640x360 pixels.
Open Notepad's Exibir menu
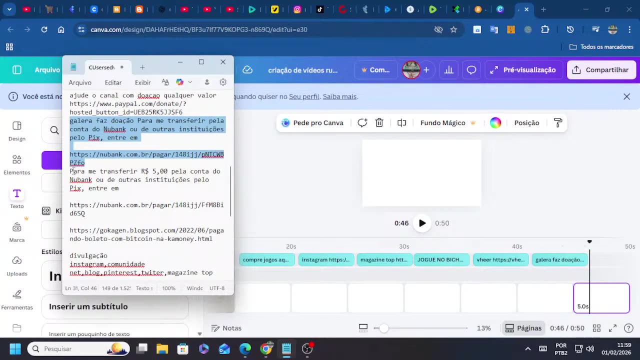tap(142, 82)
